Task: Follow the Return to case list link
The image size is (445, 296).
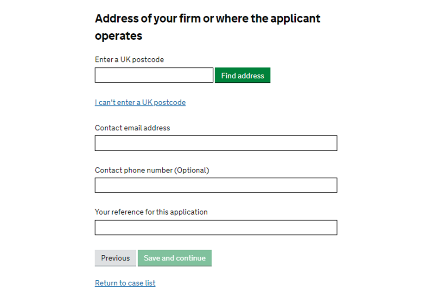Action: (x=125, y=283)
